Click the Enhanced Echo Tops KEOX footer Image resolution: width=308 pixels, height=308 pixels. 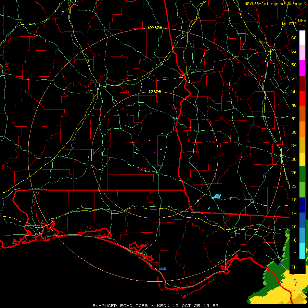pos(155,306)
